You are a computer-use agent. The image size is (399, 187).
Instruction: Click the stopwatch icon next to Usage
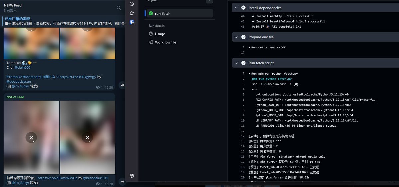(151, 34)
